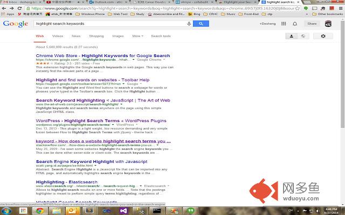345x215 pixels.
Task: Select the Web results tab
Action: click(40, 36)
